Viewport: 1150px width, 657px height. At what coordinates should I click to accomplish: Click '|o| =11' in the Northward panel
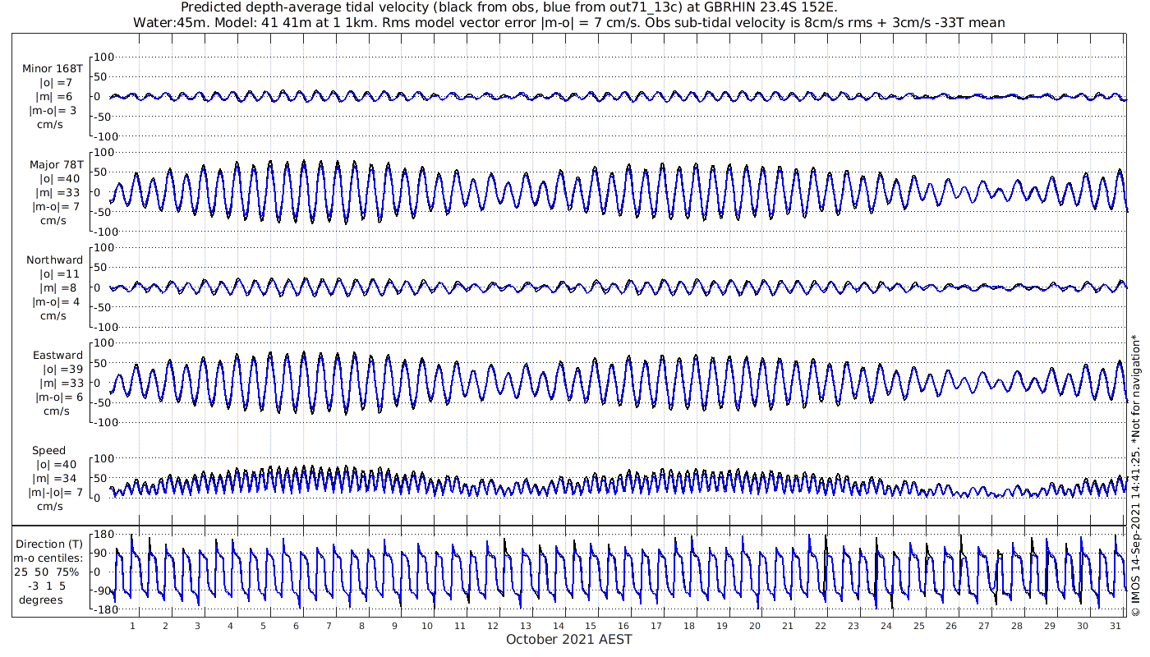[56, 274]
